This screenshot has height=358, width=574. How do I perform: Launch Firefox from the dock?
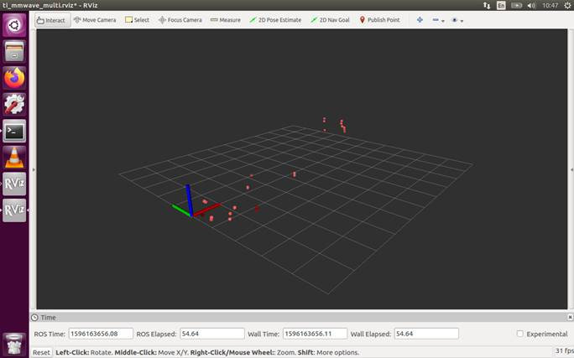click(14, 78)
